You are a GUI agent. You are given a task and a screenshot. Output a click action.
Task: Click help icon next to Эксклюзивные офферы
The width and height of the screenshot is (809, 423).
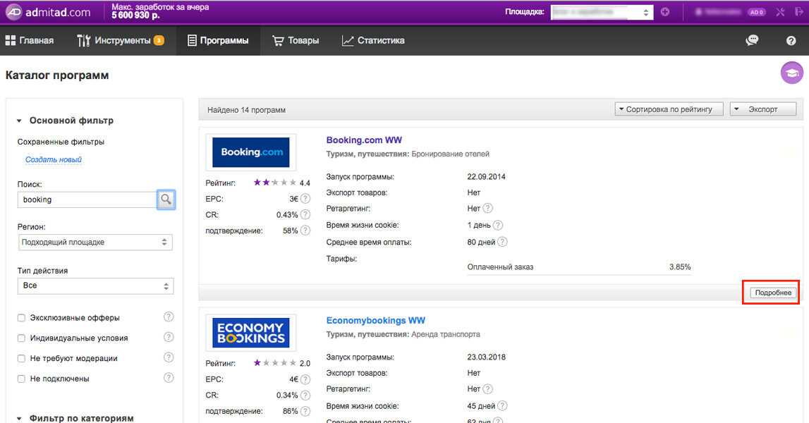click(169, 317)
